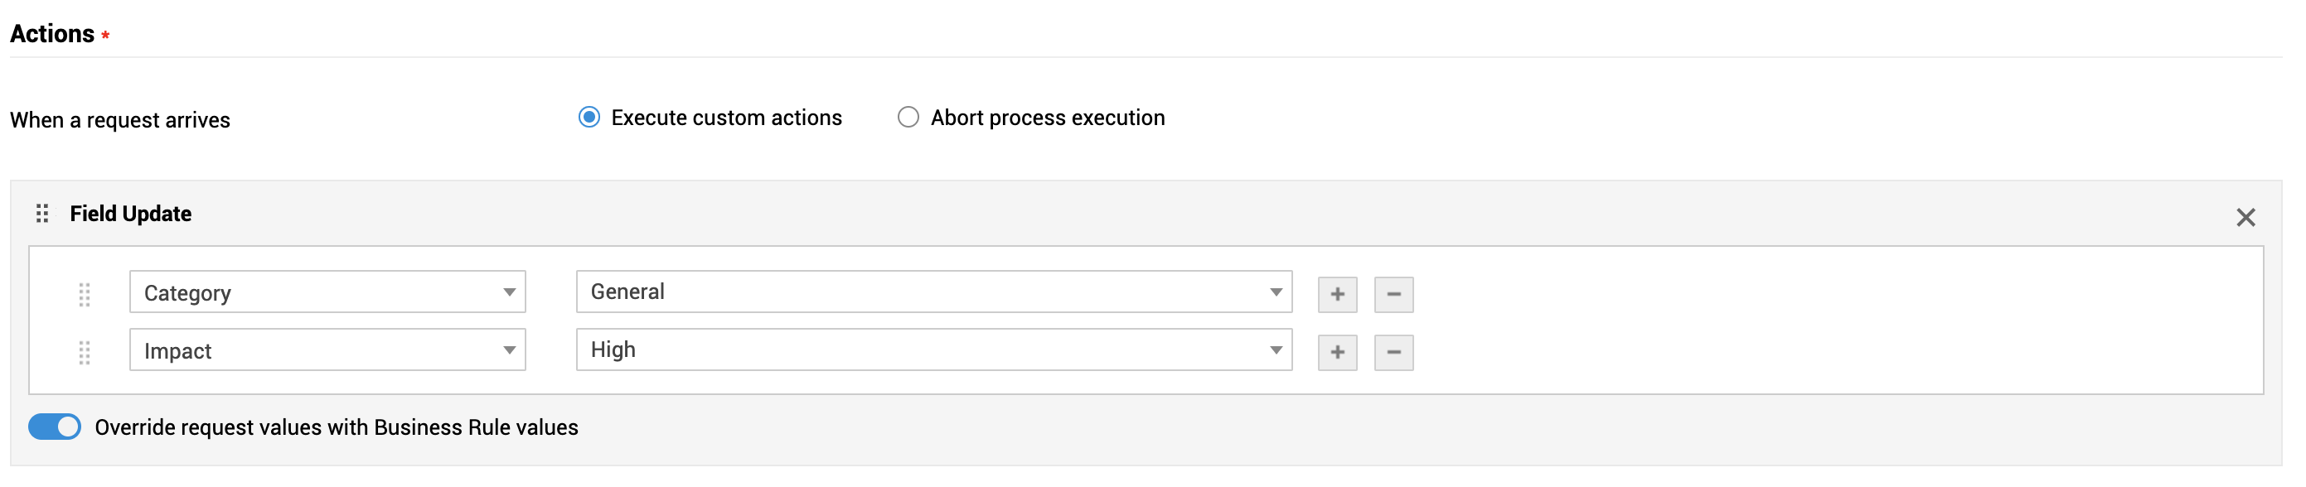
Task: Add a field after the Category row
Action: click(x=1337, y=295)
